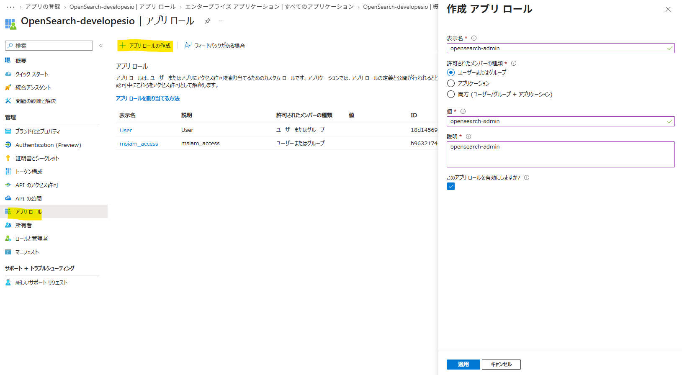
Task: Click the ID column header
Action: point(414,115)
